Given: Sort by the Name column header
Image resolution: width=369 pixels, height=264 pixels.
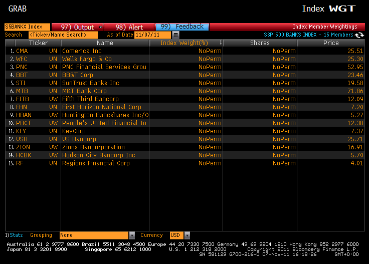Looking at the screenshot, I should 105,43.
